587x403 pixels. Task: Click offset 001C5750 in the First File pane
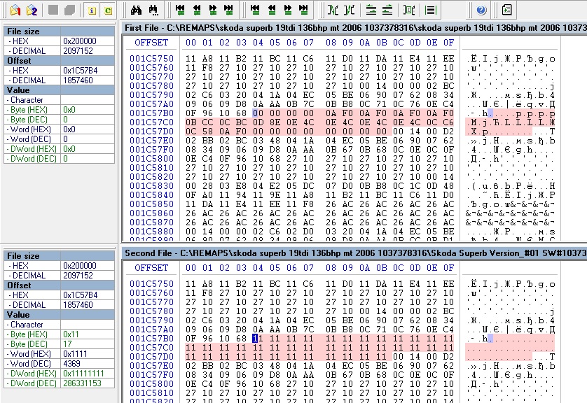[x=151, y=59]
